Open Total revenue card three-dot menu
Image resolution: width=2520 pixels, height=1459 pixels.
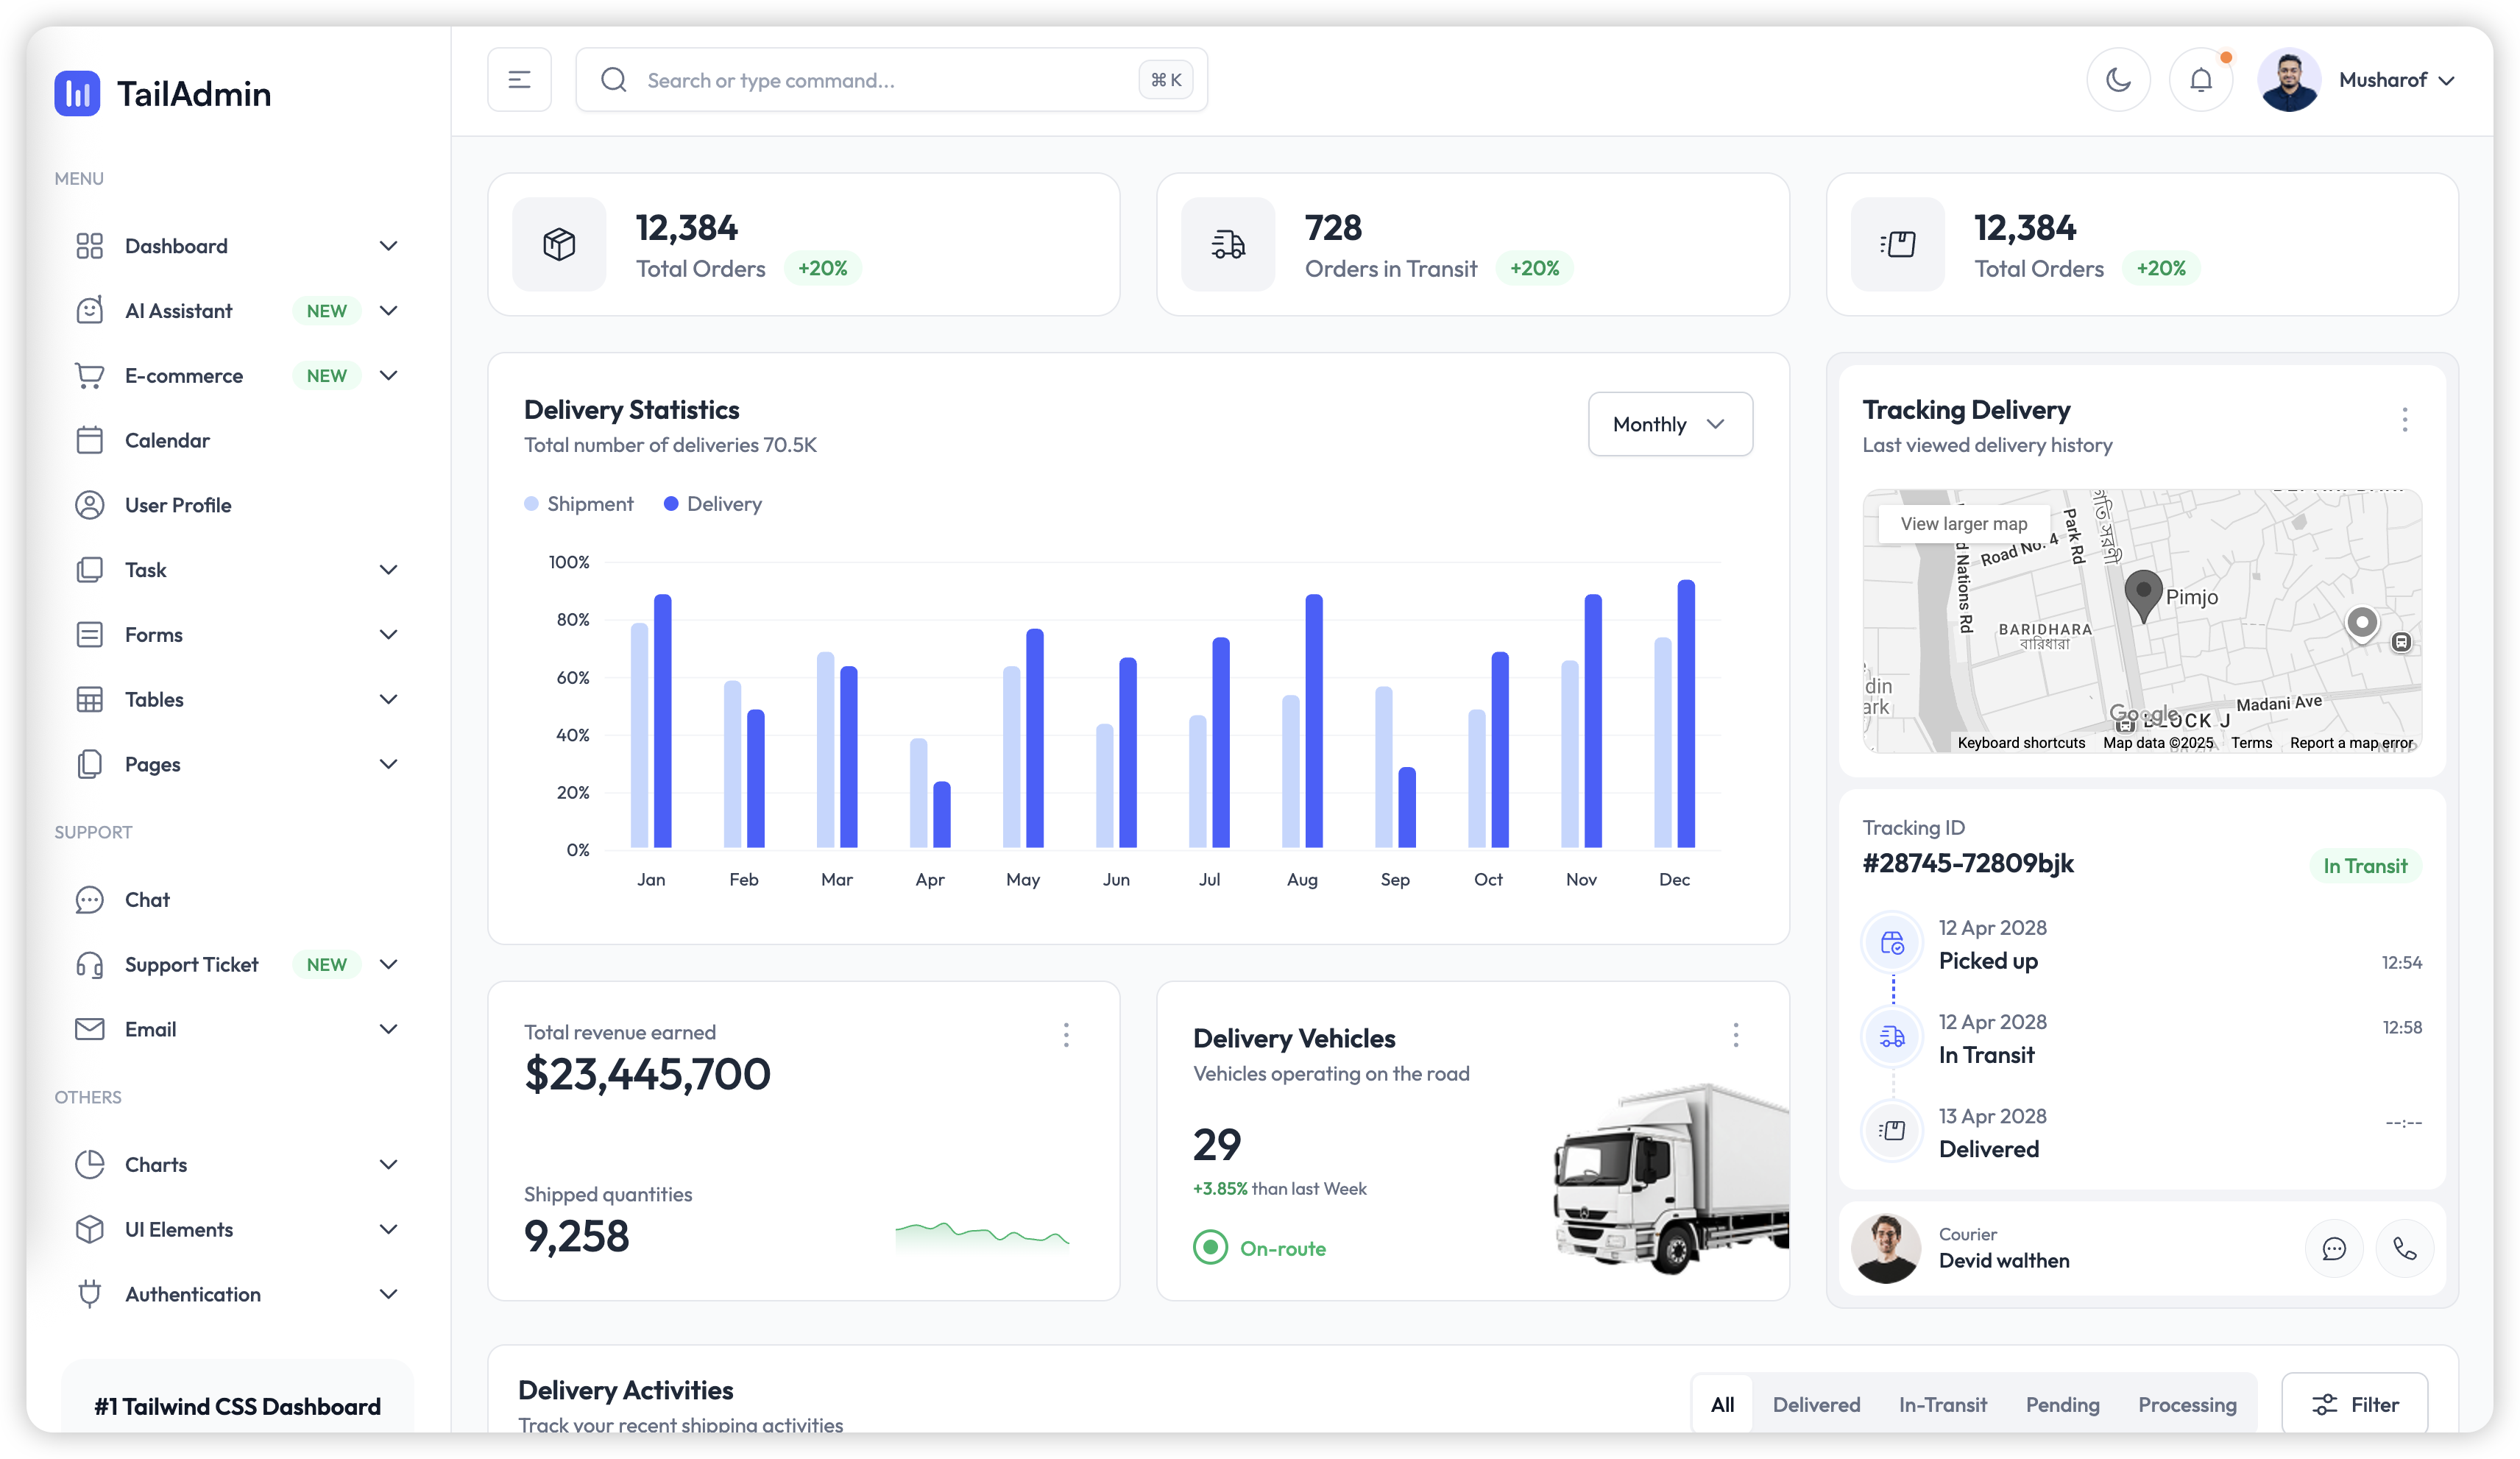tap(1066, 1035)
